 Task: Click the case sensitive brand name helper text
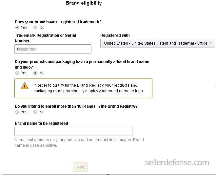point(79,142)
